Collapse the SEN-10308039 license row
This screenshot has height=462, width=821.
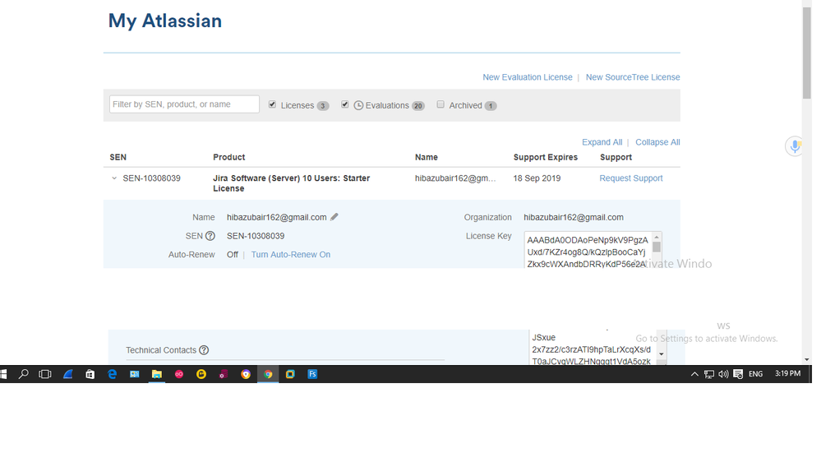tap(114, 178)
